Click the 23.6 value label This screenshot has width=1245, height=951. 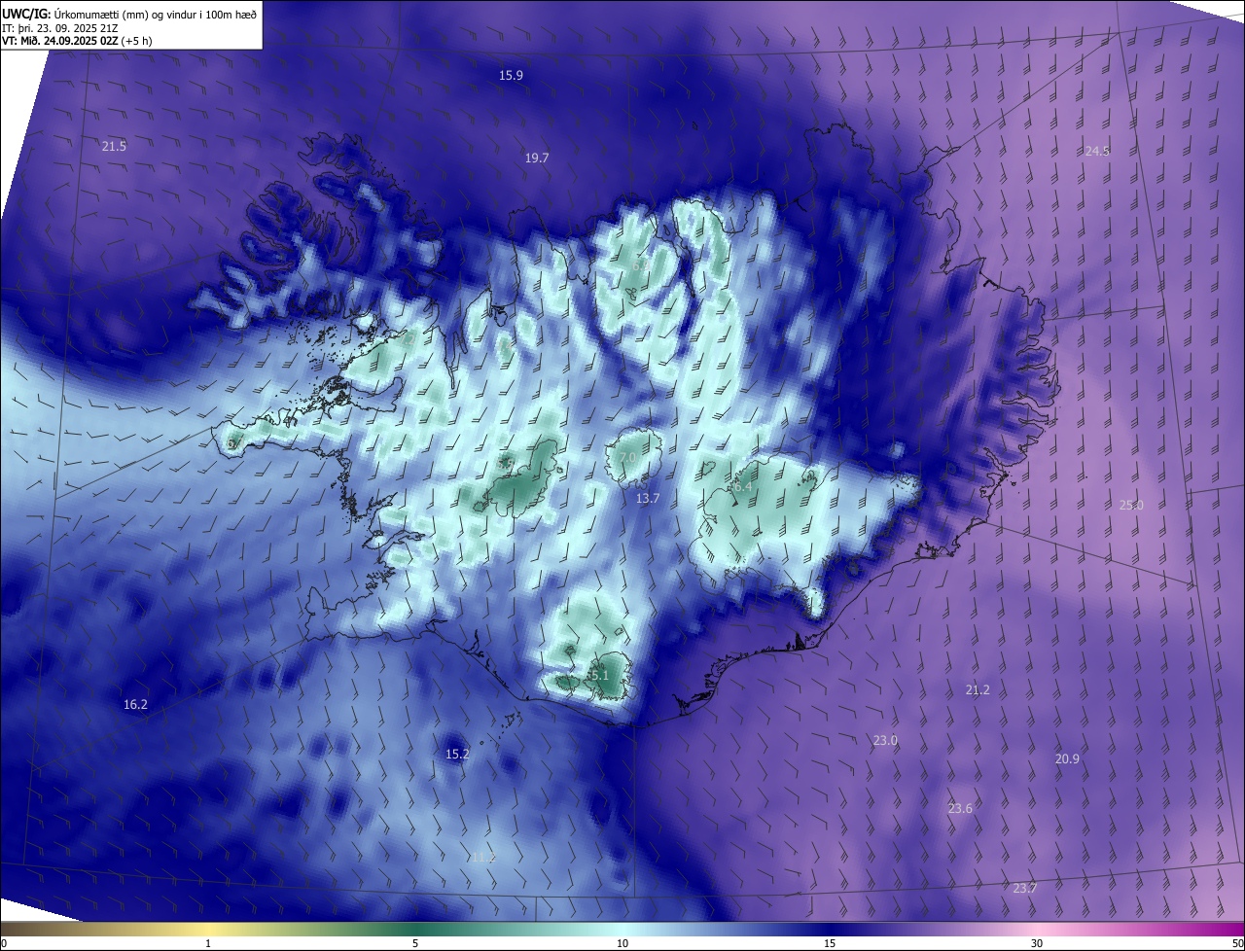[x=960, y=808]
